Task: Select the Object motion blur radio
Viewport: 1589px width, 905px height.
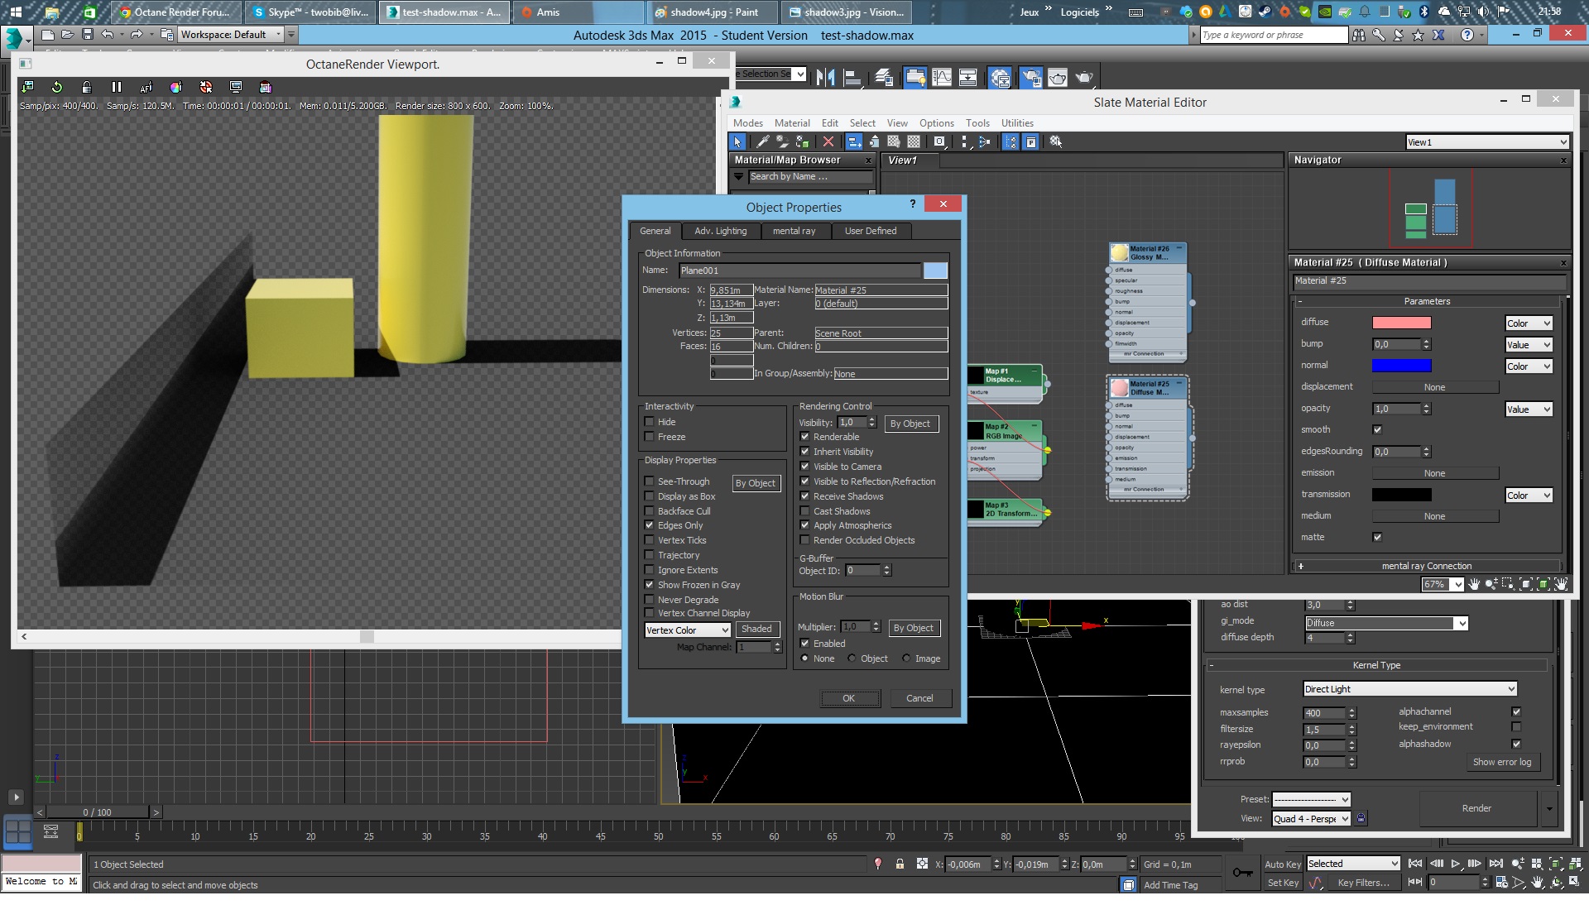Action: [x=852, y=658]
